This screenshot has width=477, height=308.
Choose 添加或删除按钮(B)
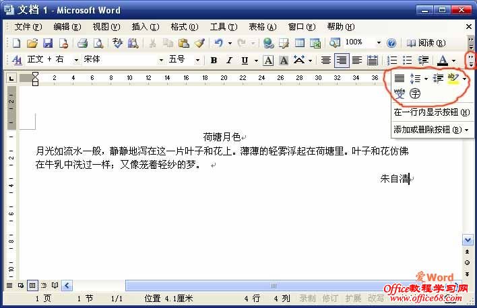(432, 130)
